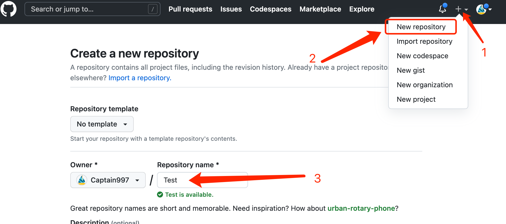Click the green availability checkmark icon
The width and height of the screenshot is (506, 224).
(x=160, y=194)
